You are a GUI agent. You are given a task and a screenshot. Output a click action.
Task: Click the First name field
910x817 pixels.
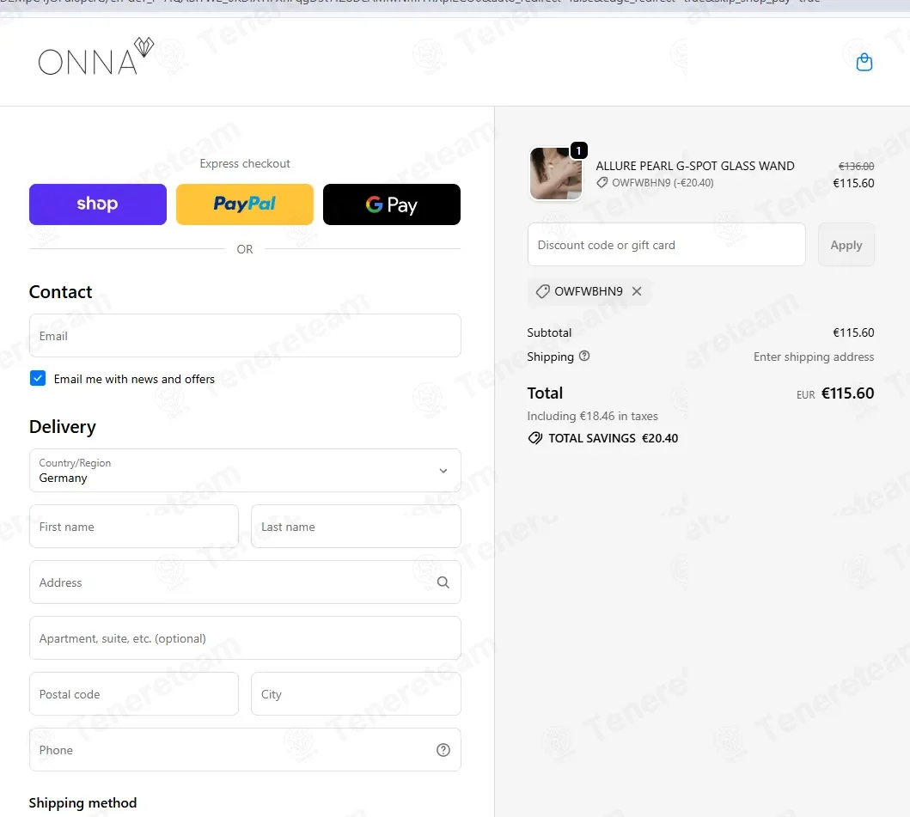134,527
